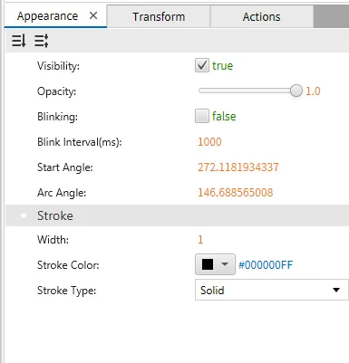349x363 pixels.
Task: Close the Appearance tab
Action: 93,15
